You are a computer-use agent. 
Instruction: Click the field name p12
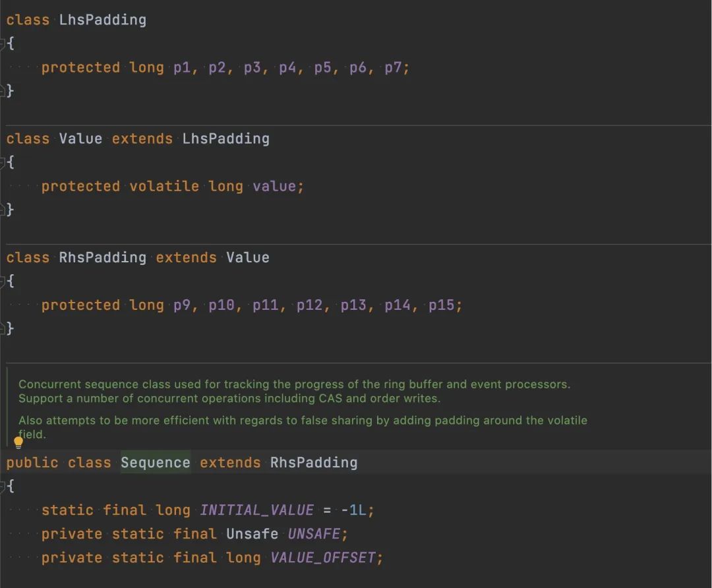coord(310,306)
